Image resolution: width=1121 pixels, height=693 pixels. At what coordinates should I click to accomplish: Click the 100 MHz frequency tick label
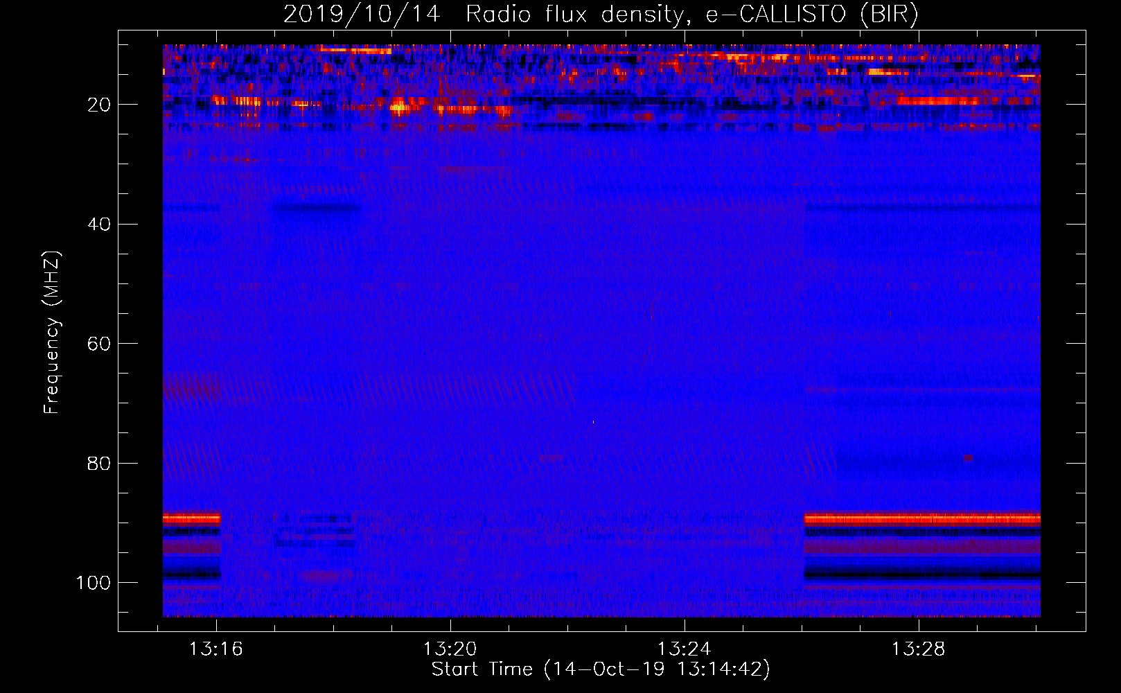pos(94,583)
